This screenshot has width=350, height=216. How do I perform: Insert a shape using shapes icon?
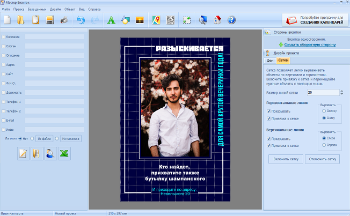coord(126,20)
